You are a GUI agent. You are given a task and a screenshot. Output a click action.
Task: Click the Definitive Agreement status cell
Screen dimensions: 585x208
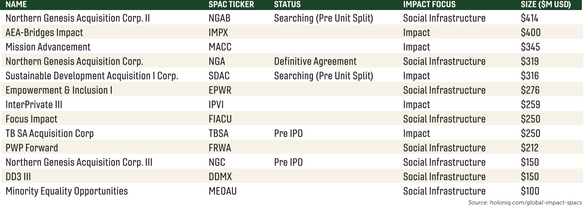pos(315,61)
